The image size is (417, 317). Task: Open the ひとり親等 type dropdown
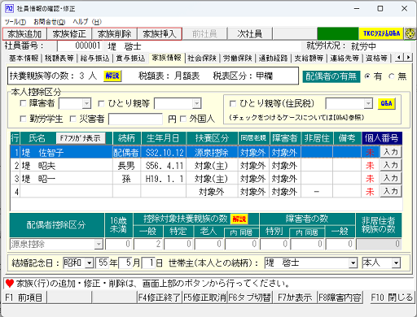point(196,103)
